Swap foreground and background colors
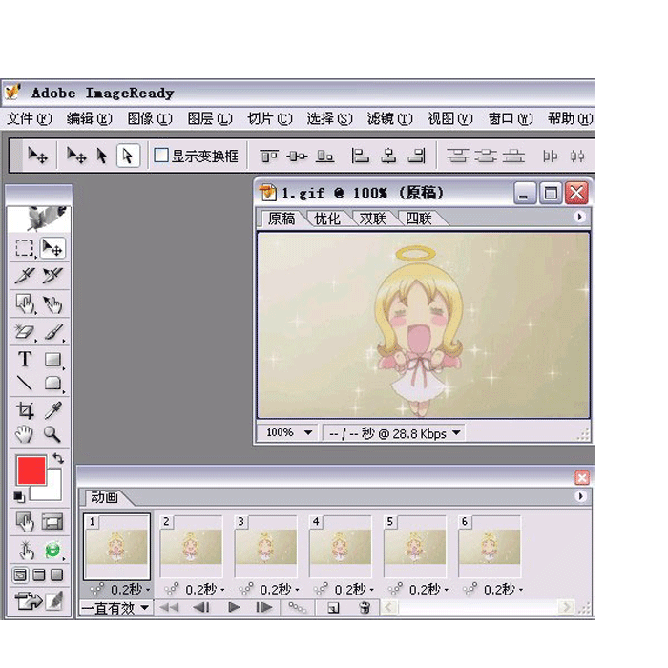The image size is (668, 668). point(59,459)
